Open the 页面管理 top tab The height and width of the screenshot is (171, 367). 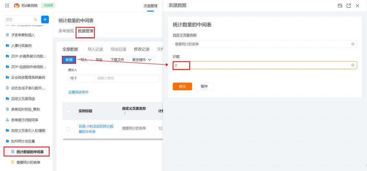click(x=151, y=6)
